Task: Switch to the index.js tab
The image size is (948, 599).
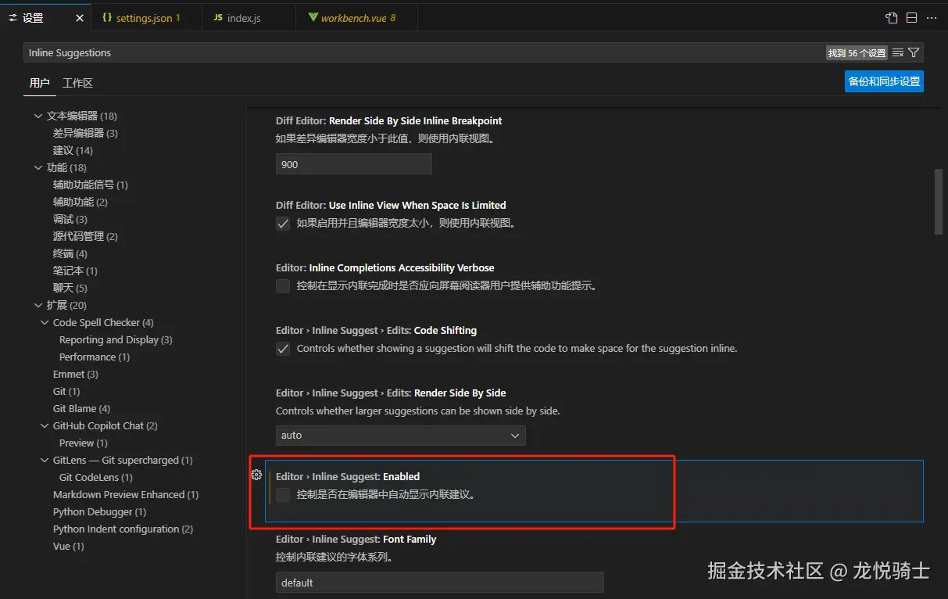Action: [249, 18]
